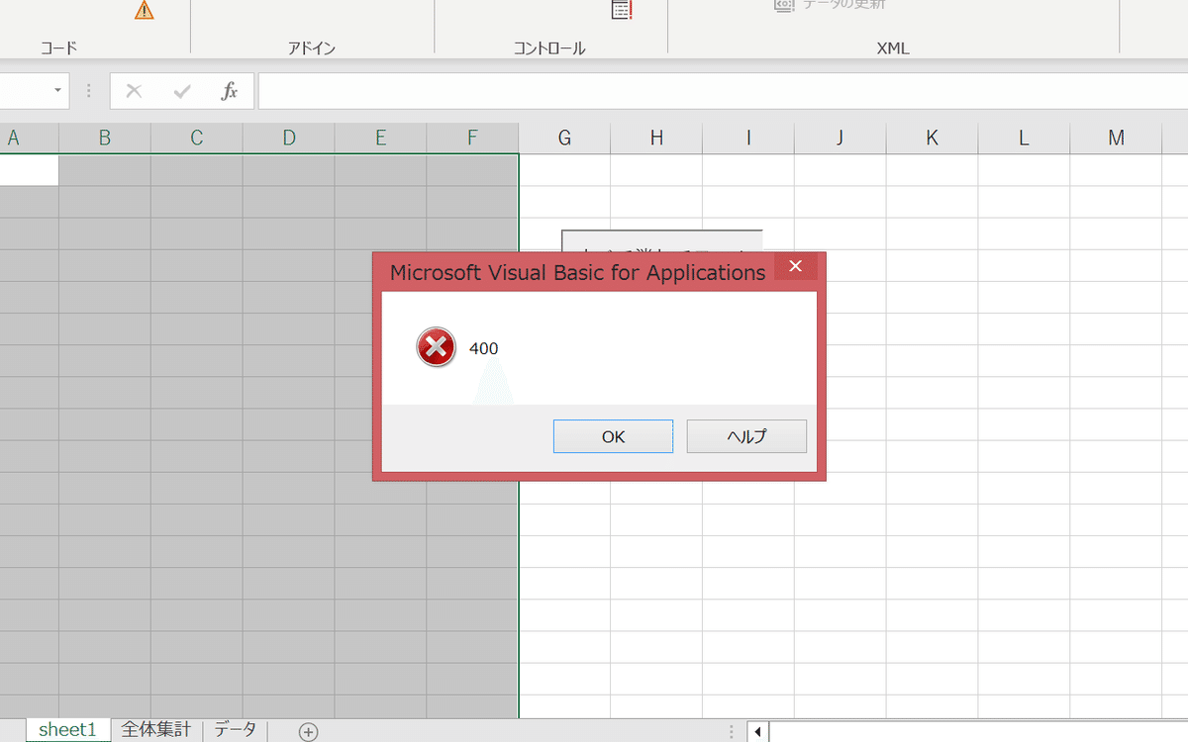Click the コード ribbon group label
The height and width of the screenshot is (742, 1188).
coord(58,47)
